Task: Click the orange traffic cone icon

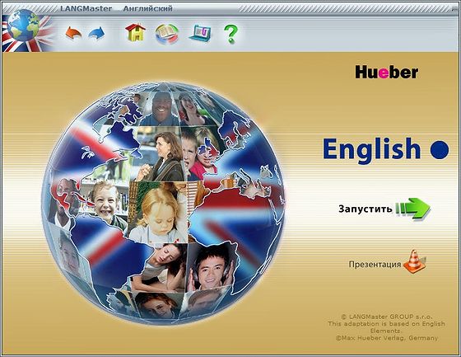Action: click(414, 261)
